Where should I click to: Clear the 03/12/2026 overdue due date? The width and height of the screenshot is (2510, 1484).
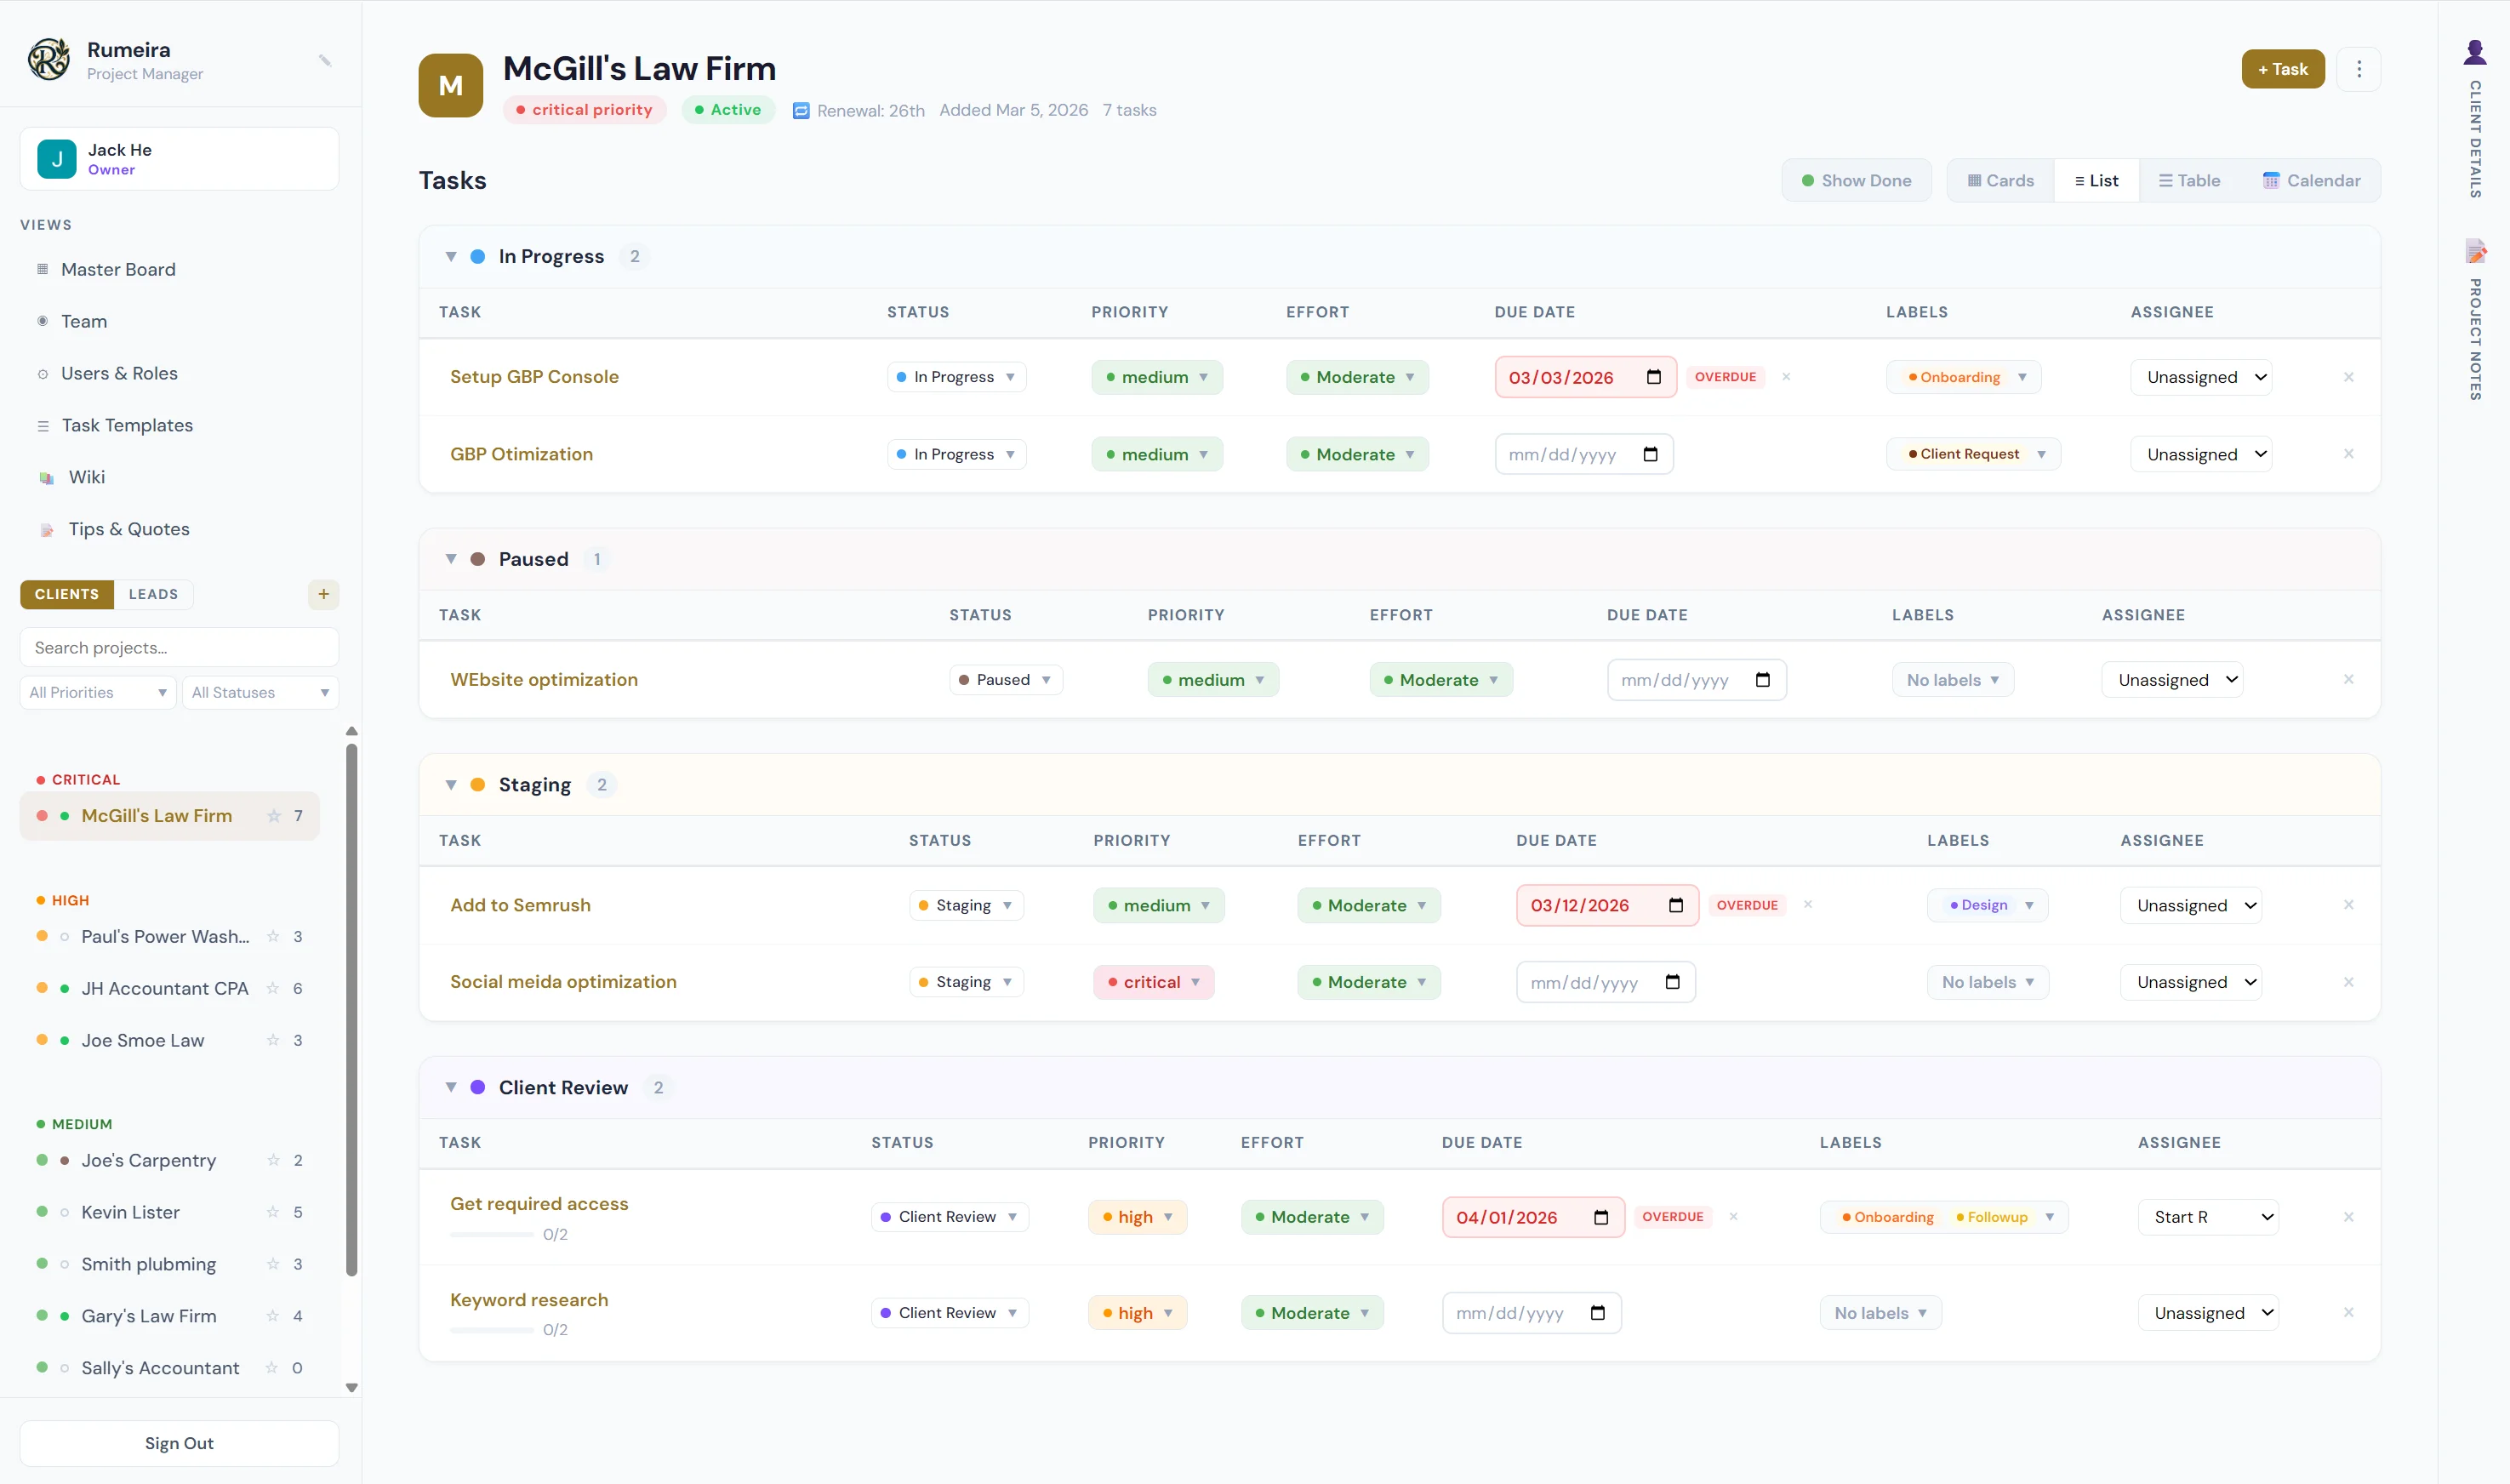click(1808, 905)
